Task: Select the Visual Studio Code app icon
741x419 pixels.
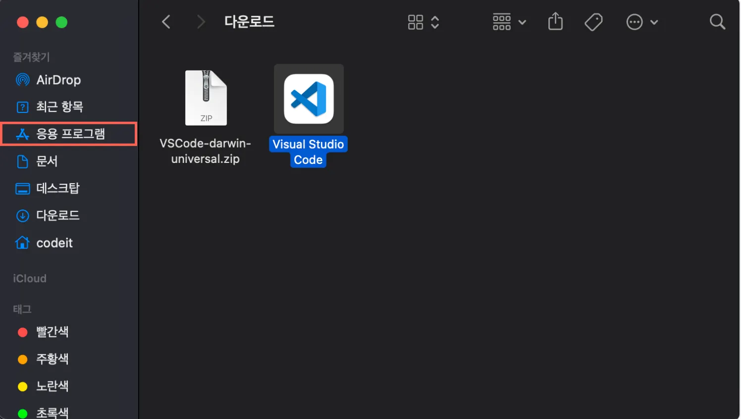Action: (309, 99)
